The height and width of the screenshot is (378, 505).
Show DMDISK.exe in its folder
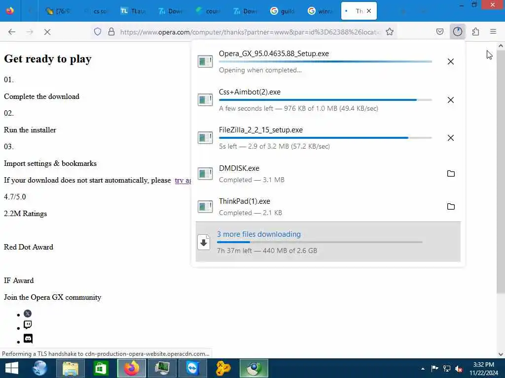tap(451, 174)
